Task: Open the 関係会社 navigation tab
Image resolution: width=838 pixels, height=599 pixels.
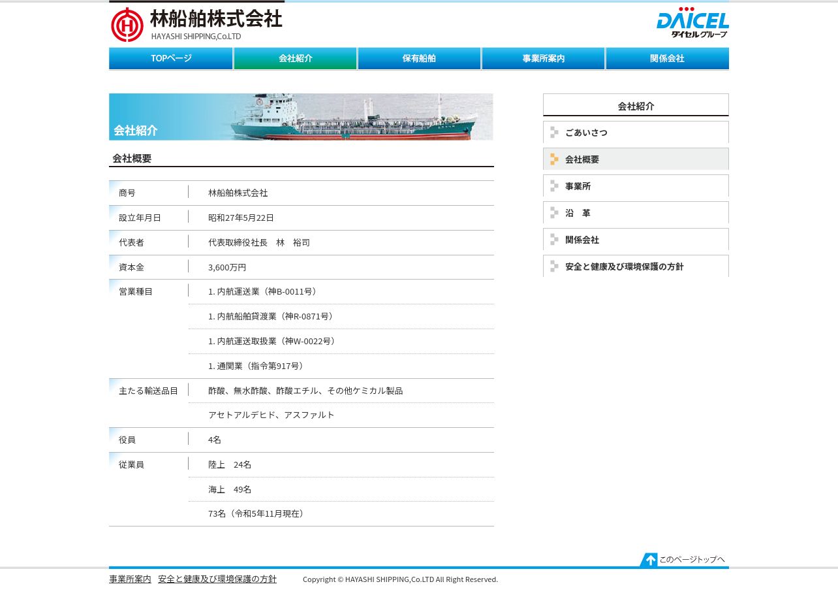Action: click(667, 58)
